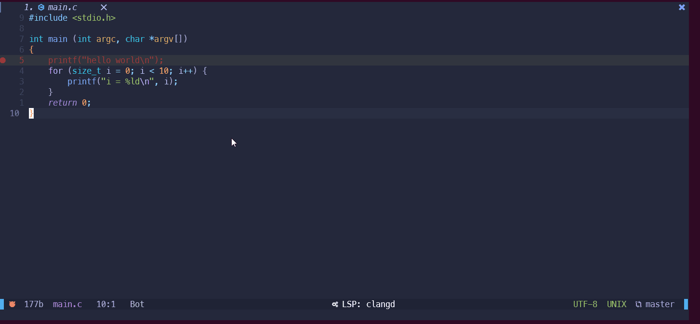The width and height of the screenshot is (700, 324).
Task: Click the LSP gears icon in the statusline
Action: click(335, 304)
